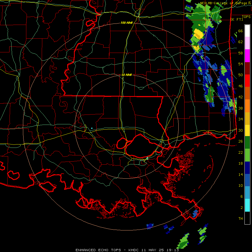The width and height of the screenshot is (252, 252).
Task: Click the gold legend band near 34
Action: click(247, 119)
